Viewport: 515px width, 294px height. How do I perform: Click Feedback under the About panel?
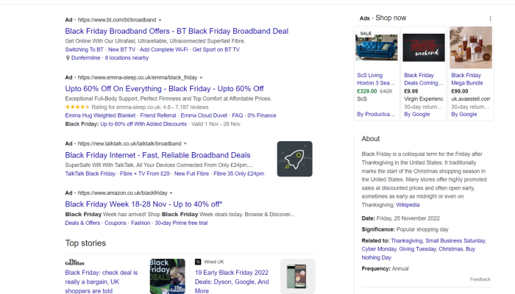click(480, 279)
